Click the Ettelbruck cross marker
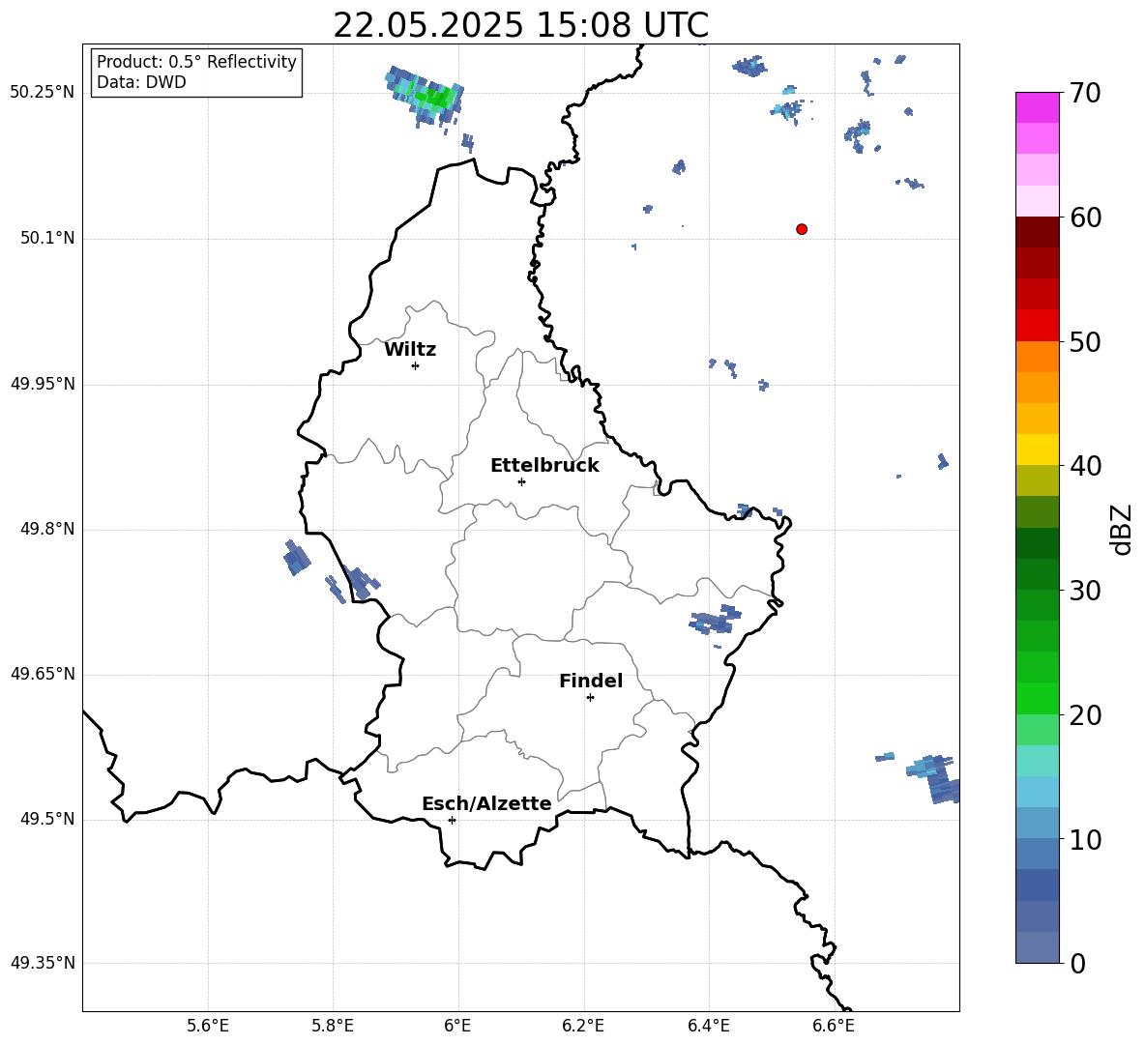The image size is (1145, 1045). (521, 481)
